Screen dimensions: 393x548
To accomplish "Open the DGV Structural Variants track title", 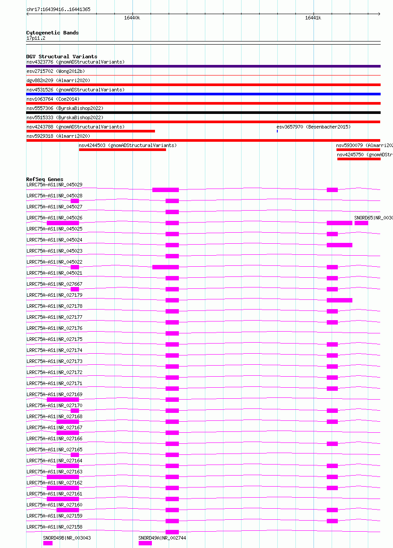I will [62, 57].
